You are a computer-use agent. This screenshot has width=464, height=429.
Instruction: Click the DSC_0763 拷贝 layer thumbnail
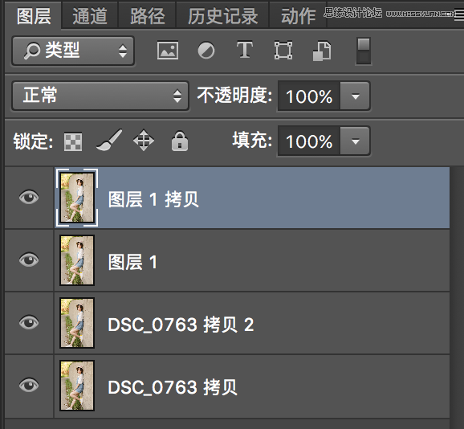coord(77,386)
